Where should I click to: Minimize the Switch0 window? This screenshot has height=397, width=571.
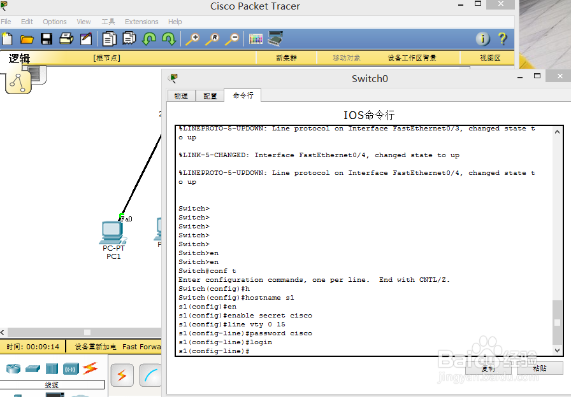pyautogui.click(x=520, y=77)
